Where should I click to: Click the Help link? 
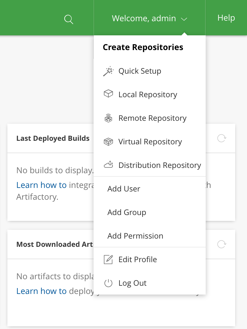(x=226, y=18)
